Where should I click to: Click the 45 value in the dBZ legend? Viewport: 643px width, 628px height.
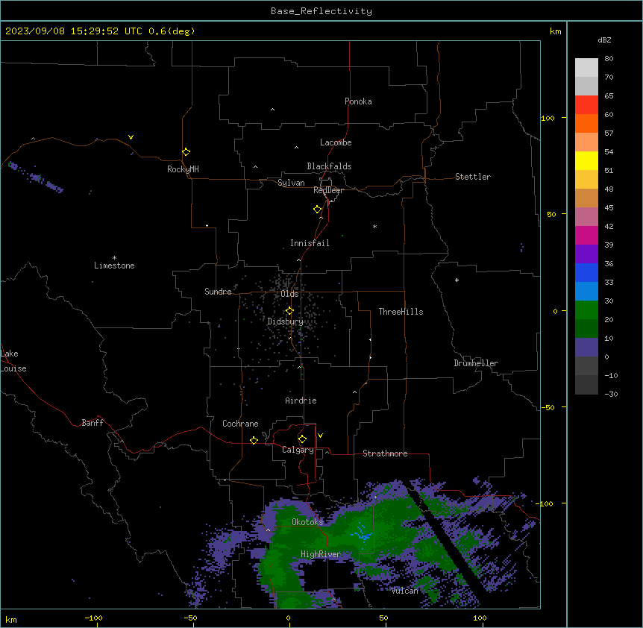[x=609, y=208]
